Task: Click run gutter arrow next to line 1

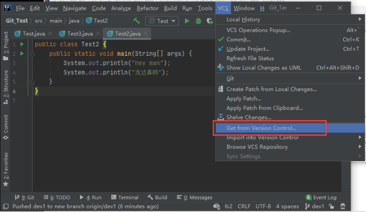Action: 22,44
